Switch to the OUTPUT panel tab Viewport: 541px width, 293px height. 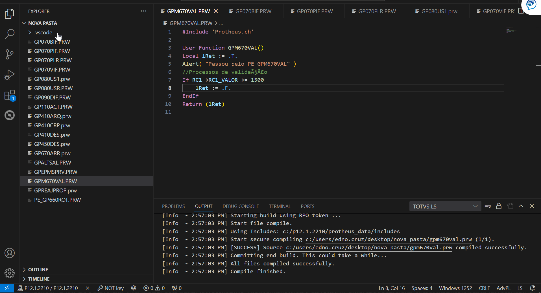pyautogui.click(x=204, y=206)
